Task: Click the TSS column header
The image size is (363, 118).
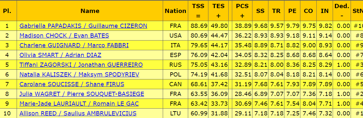Action: (x=198, y=11)
